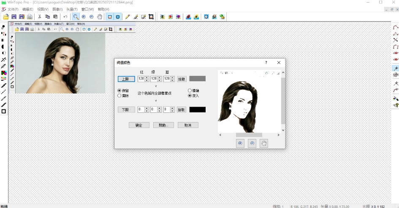Click the 取消 button to cancel
The height and width of the screenshot is (208, 399).
(188, 125)
